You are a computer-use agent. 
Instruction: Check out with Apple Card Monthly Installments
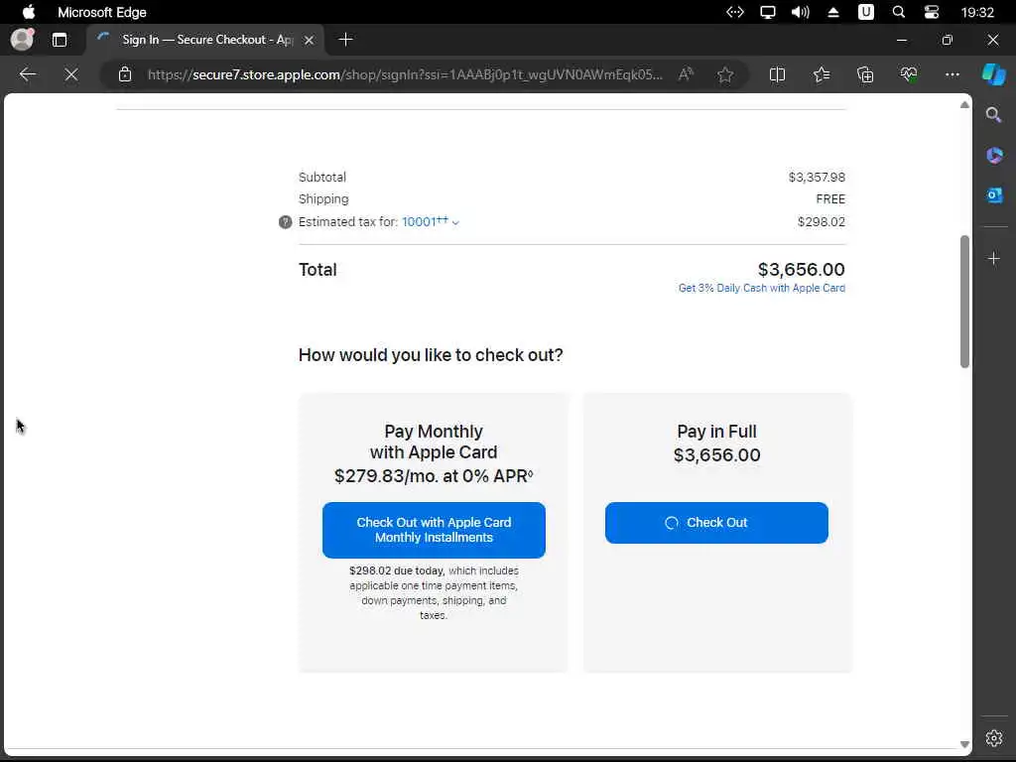(434, 530)
